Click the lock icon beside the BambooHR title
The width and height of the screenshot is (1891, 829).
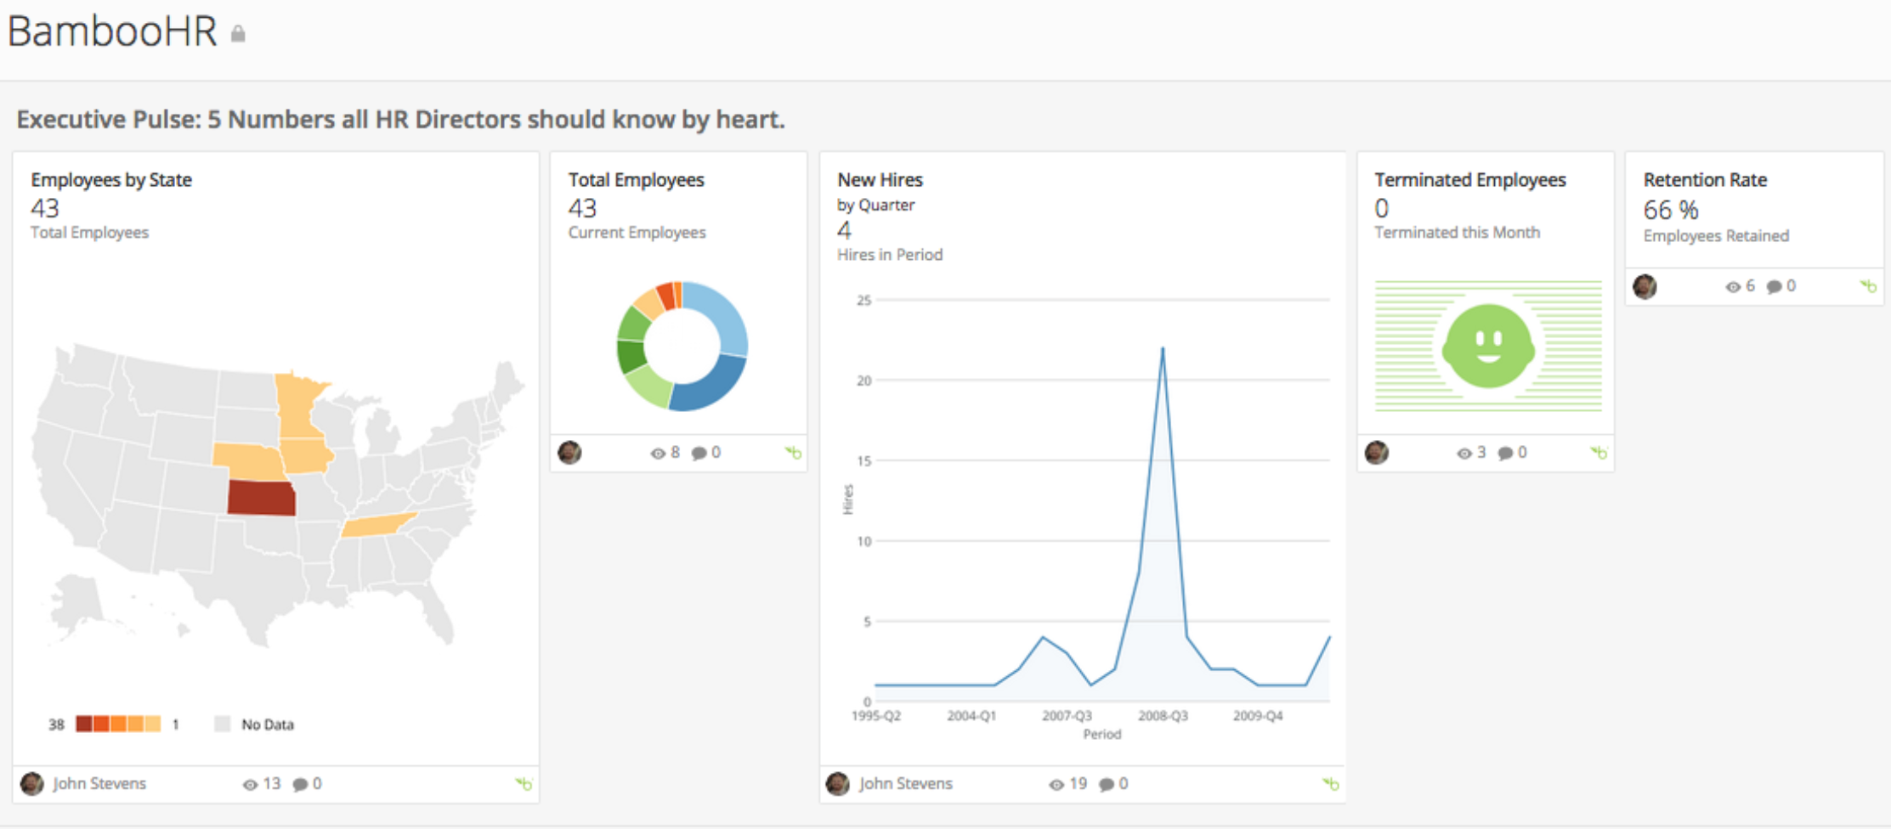click(x=239, y=34)
